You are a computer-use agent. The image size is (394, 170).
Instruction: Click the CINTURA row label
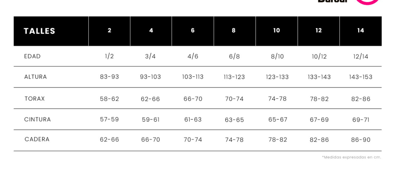[38, 120]
